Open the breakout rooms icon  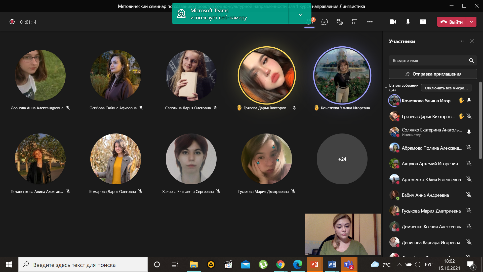click(355, 22)
